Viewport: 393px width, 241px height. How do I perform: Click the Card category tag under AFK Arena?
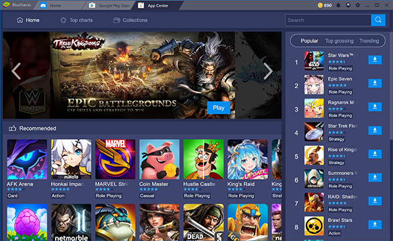point(12,196)
